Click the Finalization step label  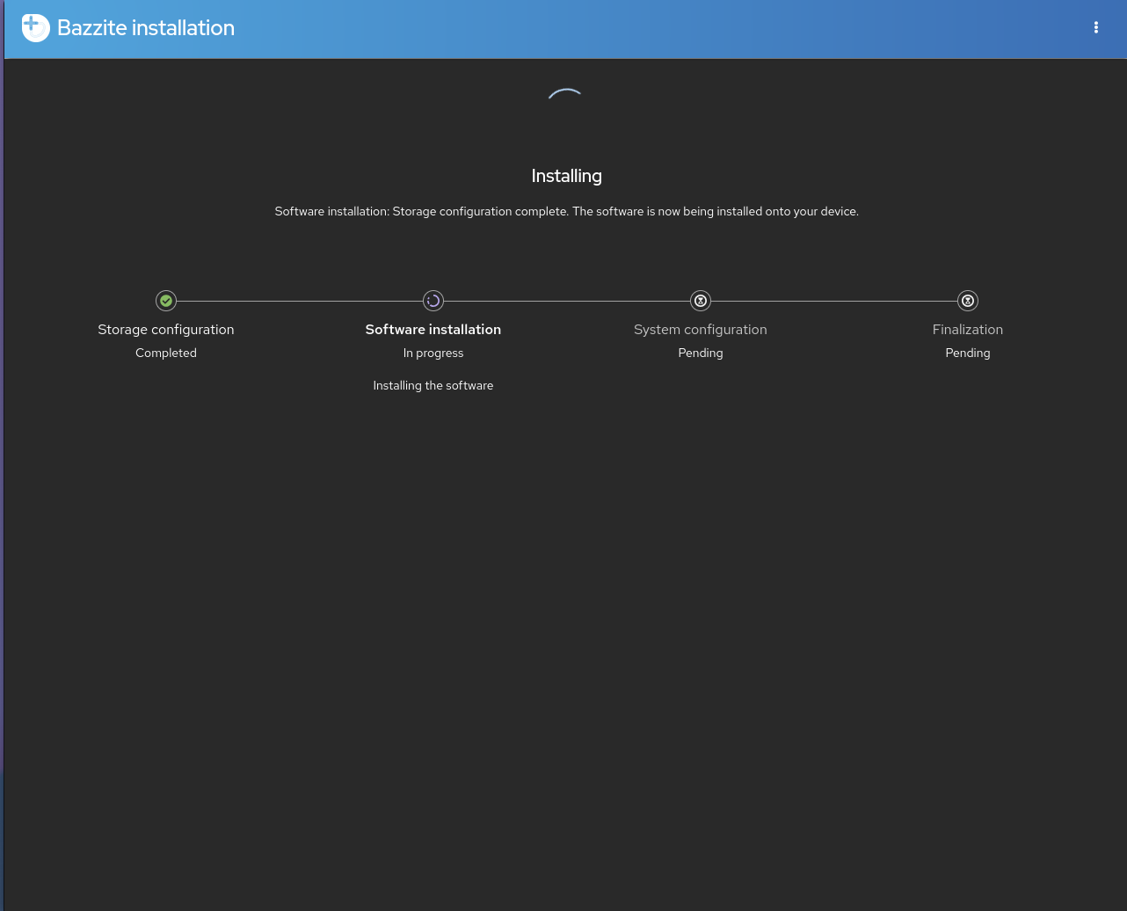(967, 329)
